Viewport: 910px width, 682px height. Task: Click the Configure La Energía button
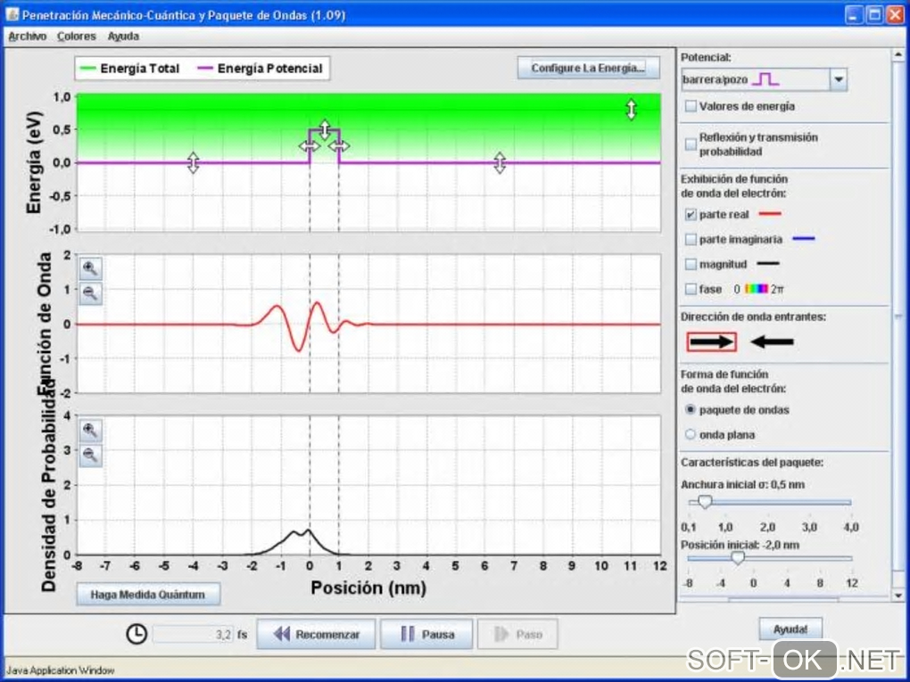click(x=589, y=68)
